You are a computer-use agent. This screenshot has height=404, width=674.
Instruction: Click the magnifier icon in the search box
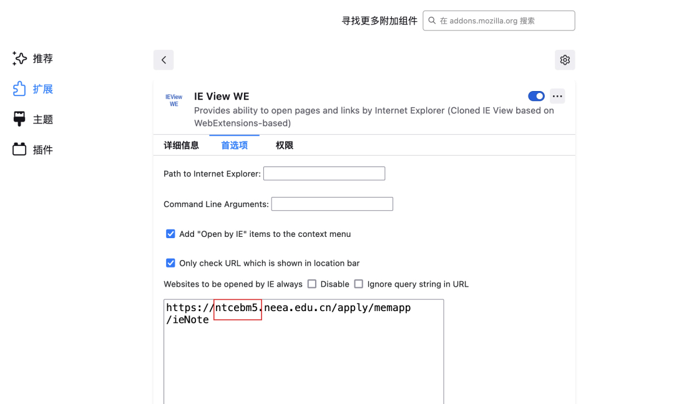point(431,21)
